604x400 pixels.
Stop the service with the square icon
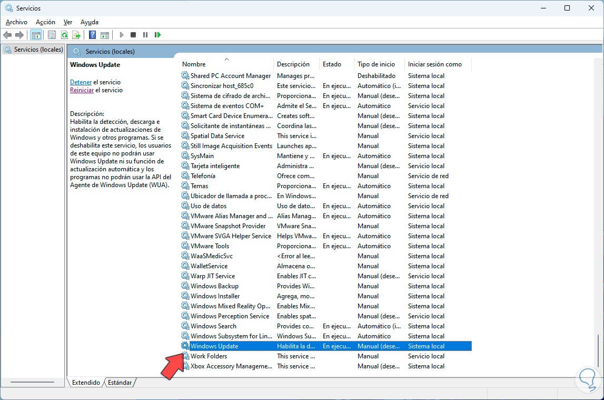click(133, 35)
